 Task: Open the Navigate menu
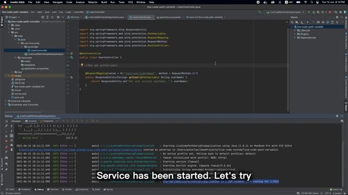click(x=58, y=2)
